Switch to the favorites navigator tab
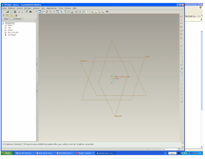205x159 pixels. pos(12,16)
